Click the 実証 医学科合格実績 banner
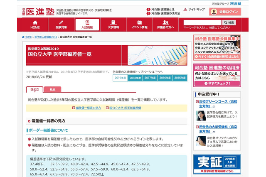This screenshot has height=177, width=266. pyautogui.click(x=217, y=164)
